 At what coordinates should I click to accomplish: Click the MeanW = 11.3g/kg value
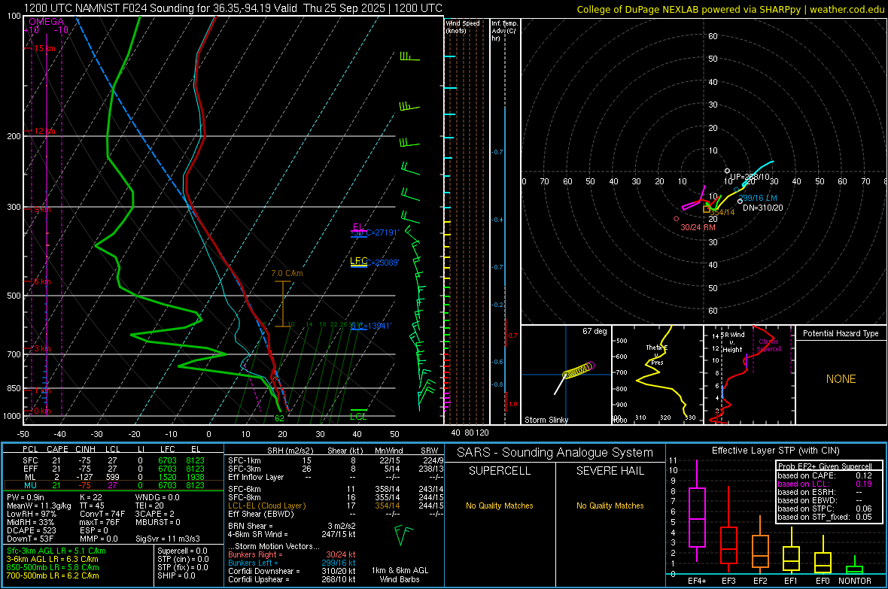point(39,506)
